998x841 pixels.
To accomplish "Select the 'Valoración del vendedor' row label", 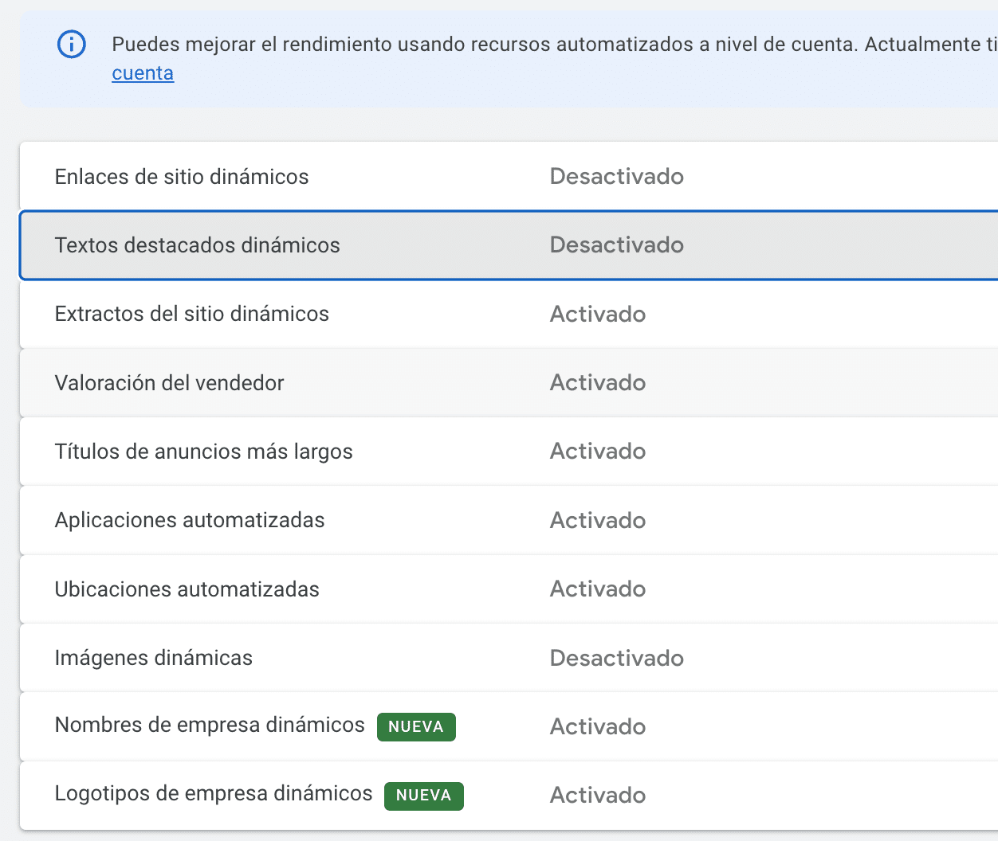I will pyautogui.click(x=169, y=383).
